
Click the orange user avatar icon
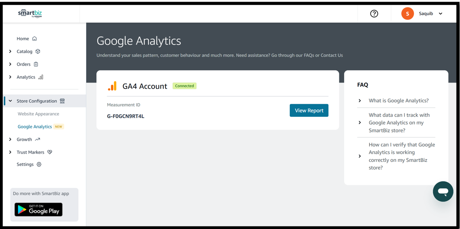407,14
